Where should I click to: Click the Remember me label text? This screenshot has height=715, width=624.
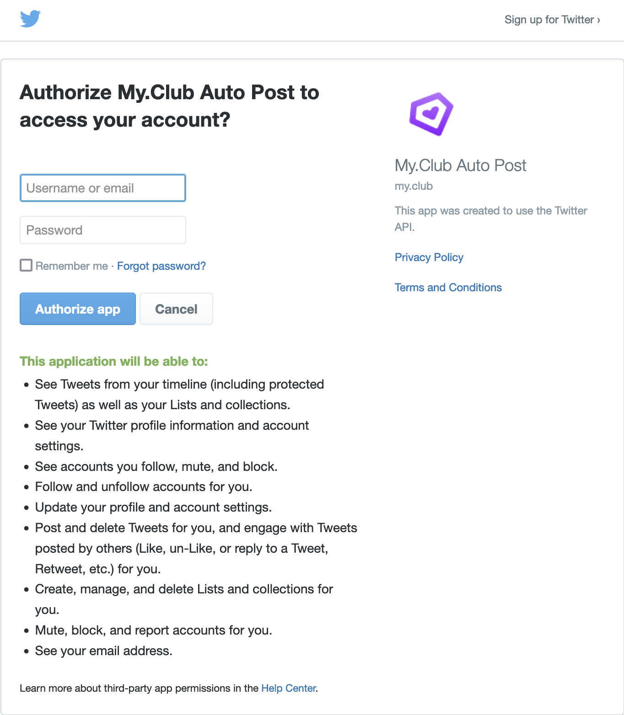click(72, 266)
